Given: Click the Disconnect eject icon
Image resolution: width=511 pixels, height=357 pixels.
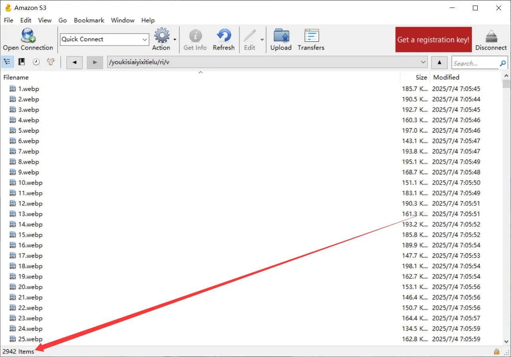Looking at the screenshot, I should tap(491, 36).
